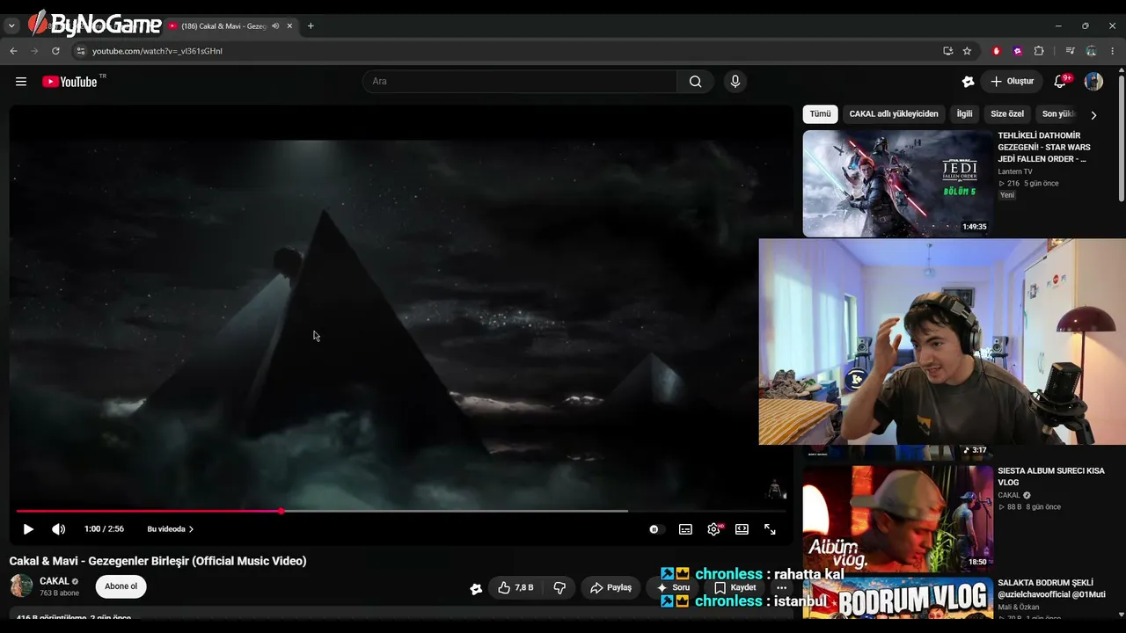Open more actions three-dot menu below video
1126x633 pixels.
[x=781, y=587]
